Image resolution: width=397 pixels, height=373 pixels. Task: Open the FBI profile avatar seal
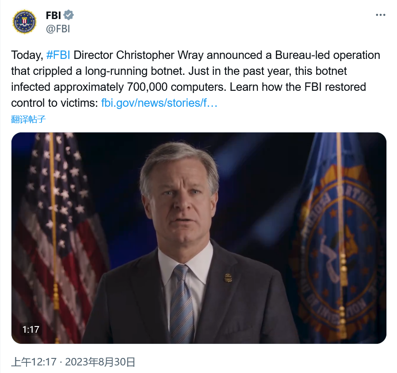point(25,22)
